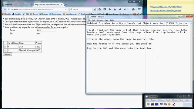Click the From airport code field
Viewport: 194px width, 109px height.
tap(47, 30)
